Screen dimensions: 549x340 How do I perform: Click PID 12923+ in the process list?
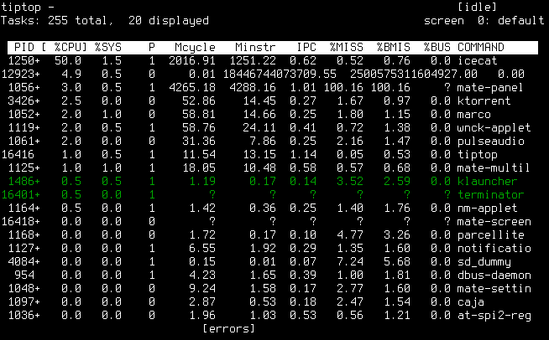pos(21,74)
